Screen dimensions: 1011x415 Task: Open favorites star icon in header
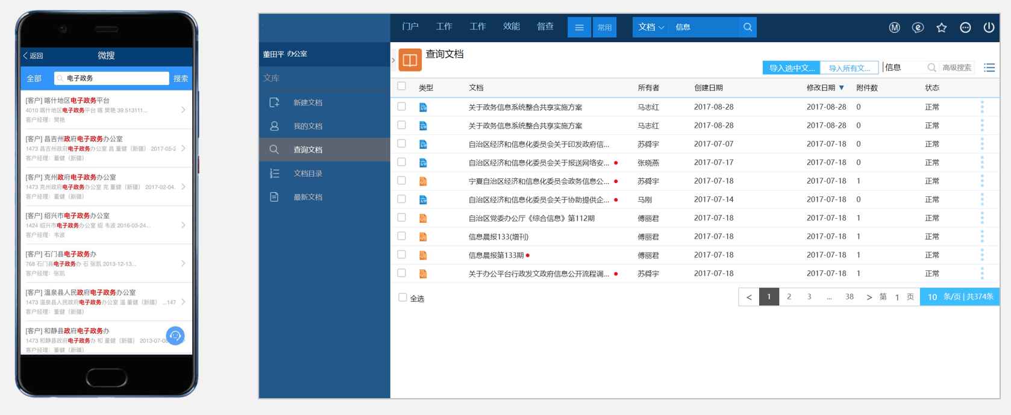click(941, 28)
